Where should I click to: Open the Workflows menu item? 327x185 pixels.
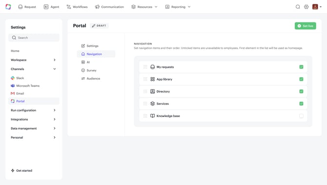[77, 7]
